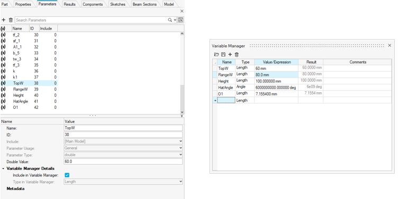The height and width of the screenshot is (199, 400).
Task: Select the HatAngle parameter row
Action: [x=29, y=101]
